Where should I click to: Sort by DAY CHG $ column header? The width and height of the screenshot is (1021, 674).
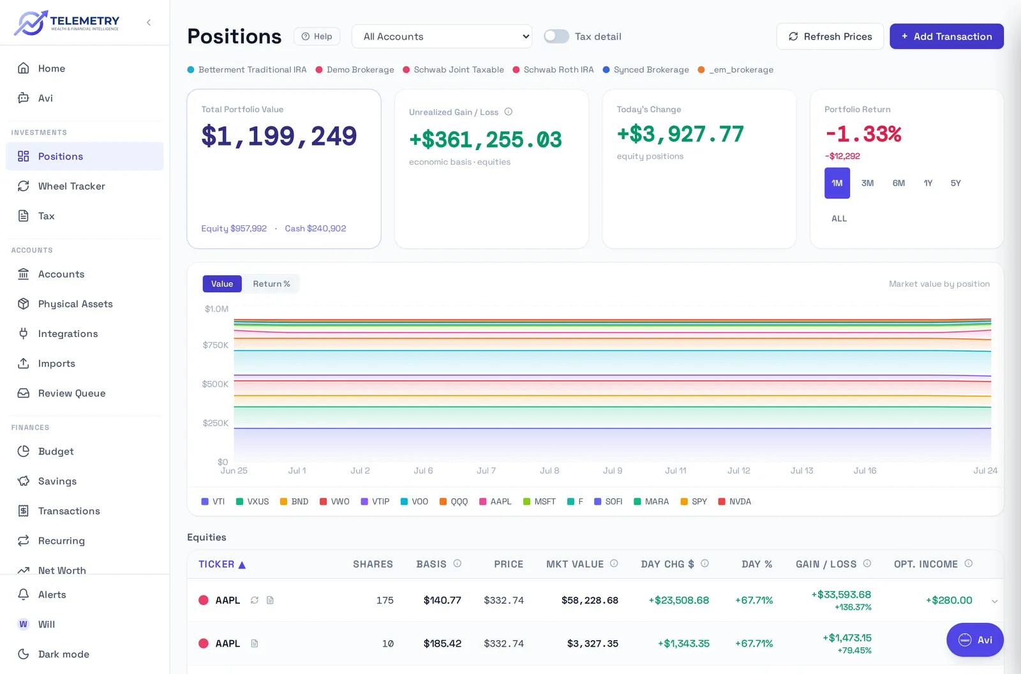coord(667,564)
